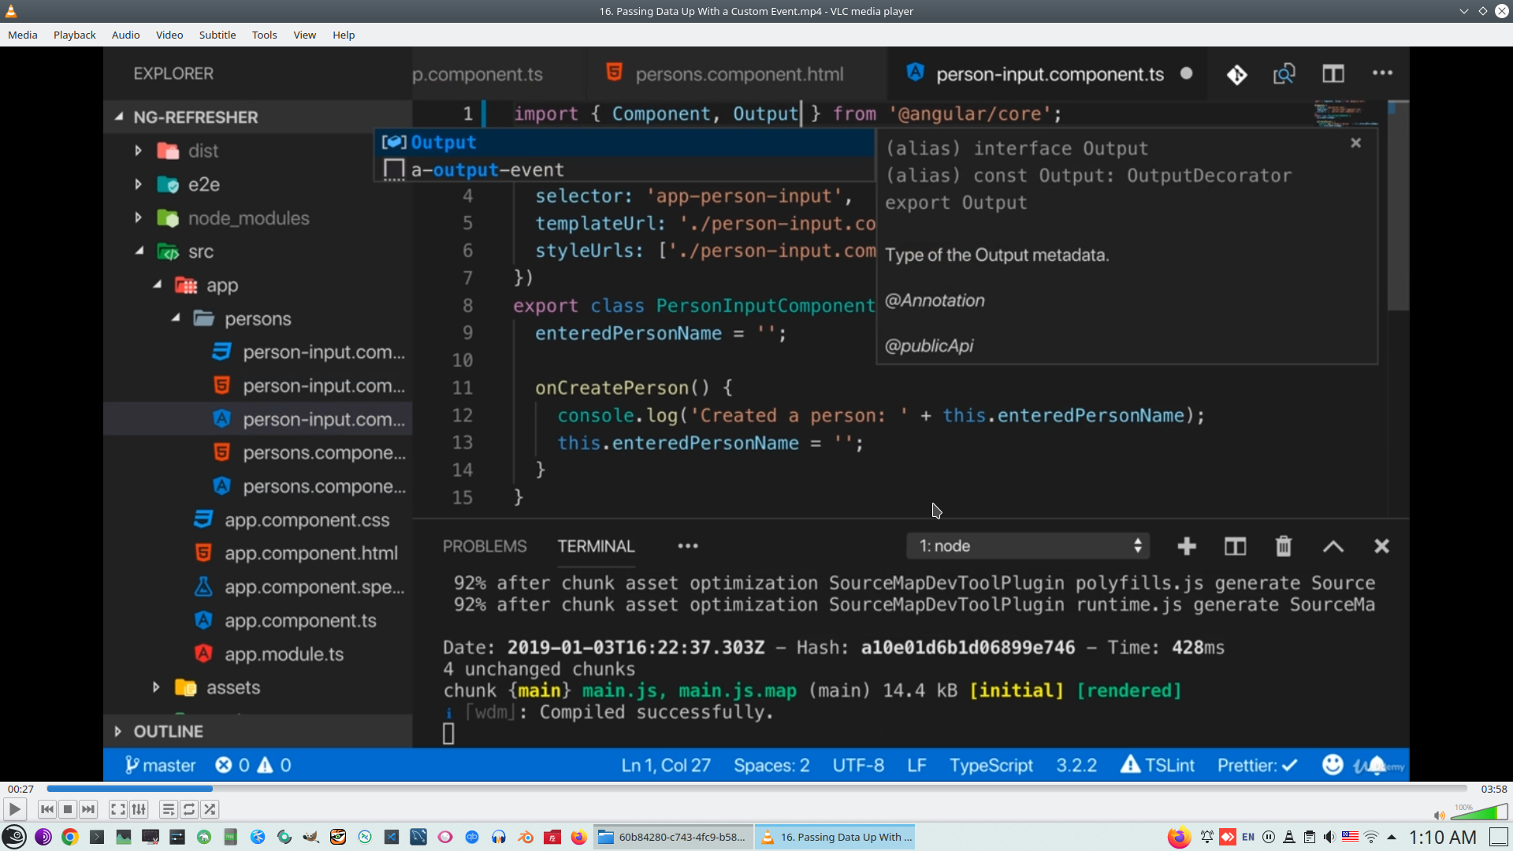This screenshot has width=1513, height=851.
Task: Toggle fullscreen video mode
Action: click(x=117, y=809)
